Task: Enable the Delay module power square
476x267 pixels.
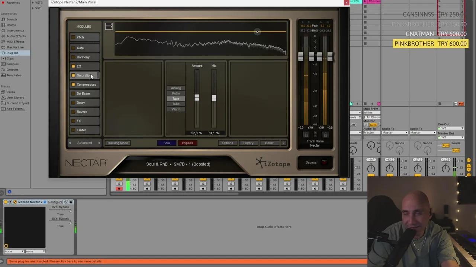Action: 73,103
